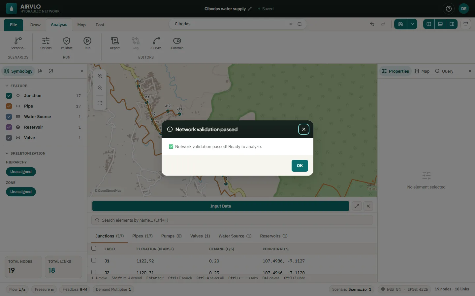
Task: Switch to the Draw ribbon tab
Action: pos(35,25)
